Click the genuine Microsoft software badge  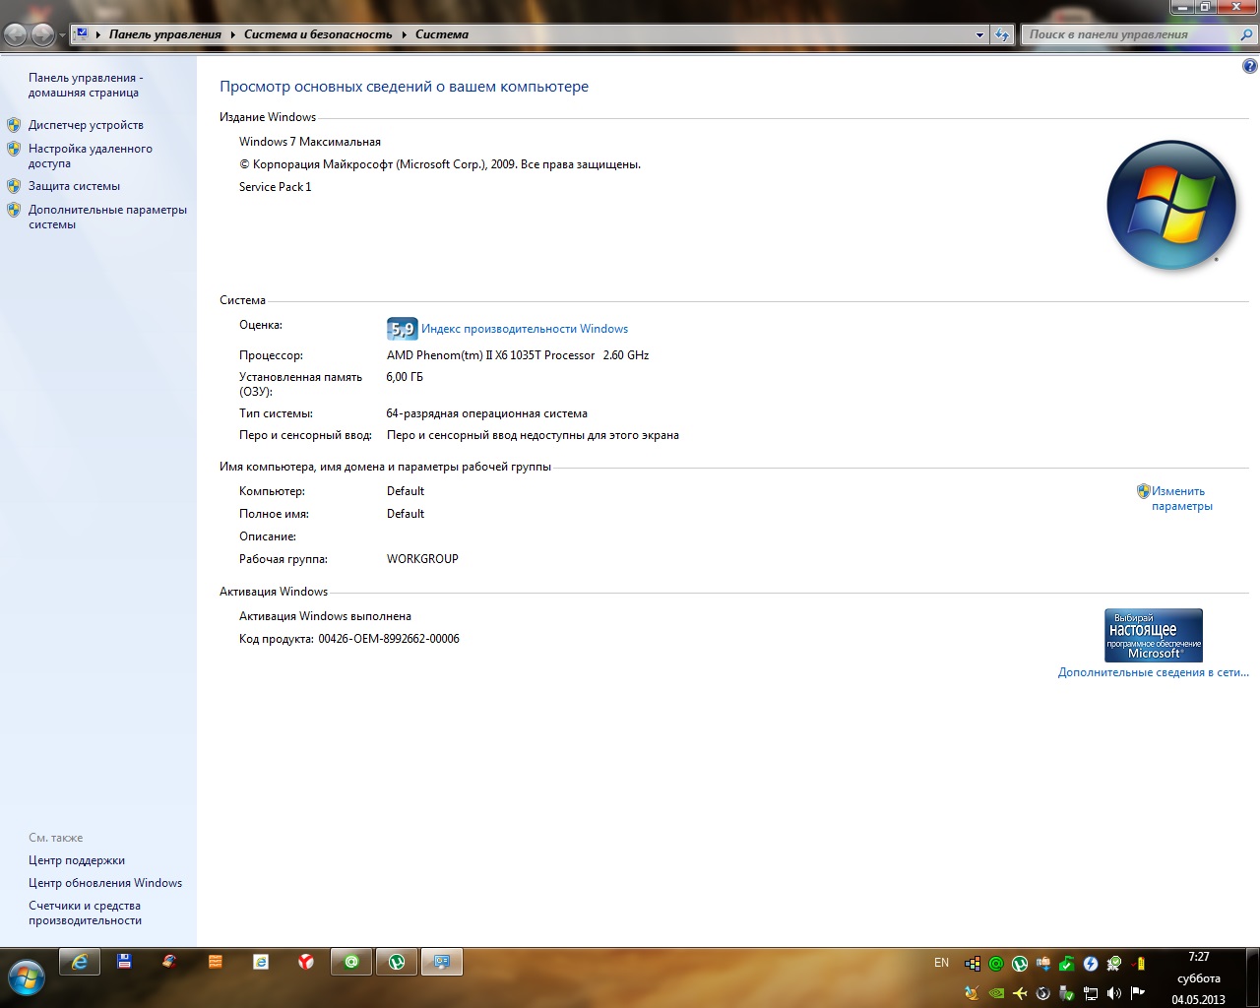(1153, 635)
